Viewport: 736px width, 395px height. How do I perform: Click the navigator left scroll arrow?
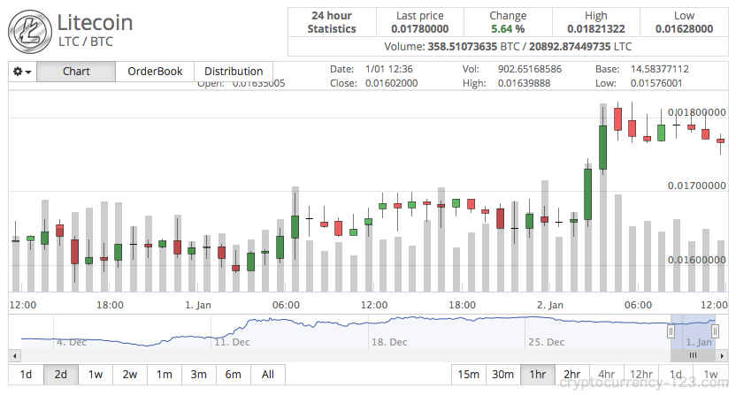(x=14, y=355)
